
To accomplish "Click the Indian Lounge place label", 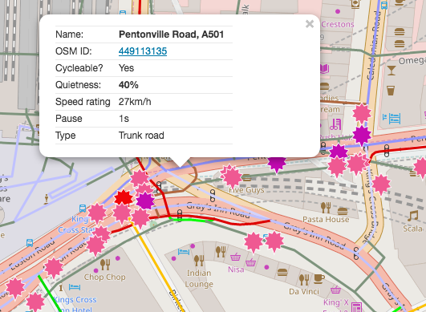I will [x=199, y=278].
